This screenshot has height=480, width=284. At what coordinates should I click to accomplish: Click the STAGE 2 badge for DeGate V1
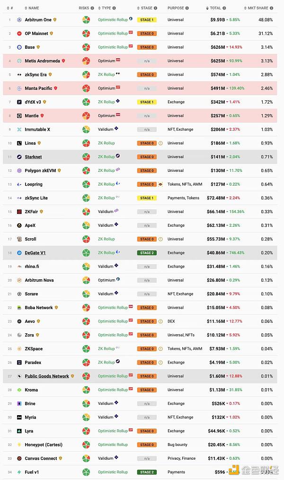point(146,253)
